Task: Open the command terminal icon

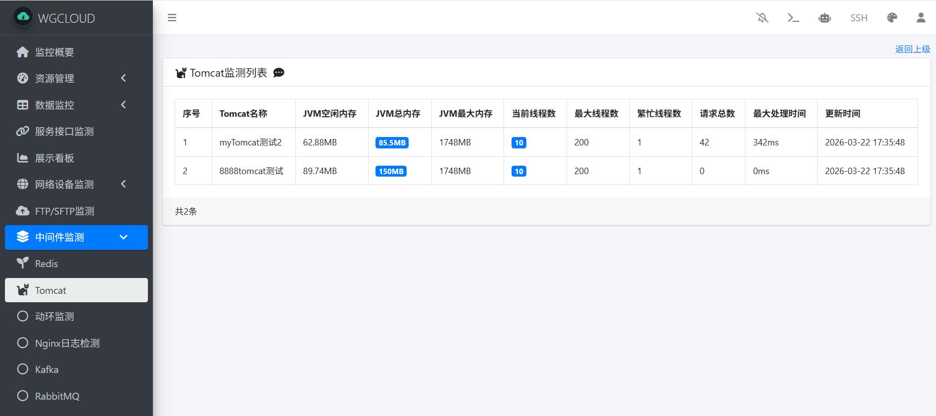Action: click(793, 18)
